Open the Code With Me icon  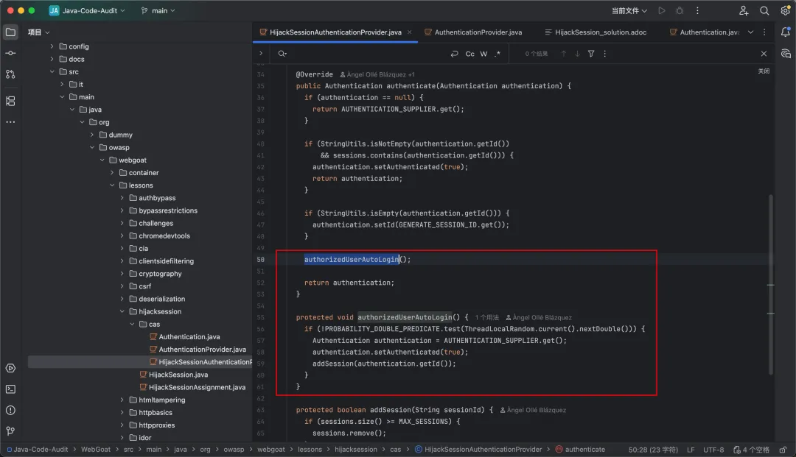743,10
